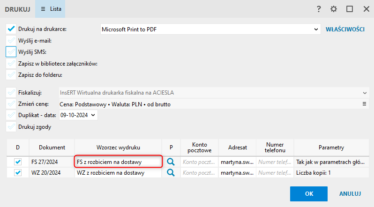Expand the Fiskalizuj fiscal printer dropdown
374x207 pixels.
(365, 93)
